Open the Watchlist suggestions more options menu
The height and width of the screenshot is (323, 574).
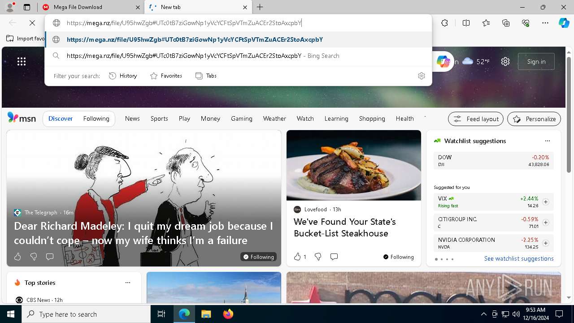(x=548, y=141)
